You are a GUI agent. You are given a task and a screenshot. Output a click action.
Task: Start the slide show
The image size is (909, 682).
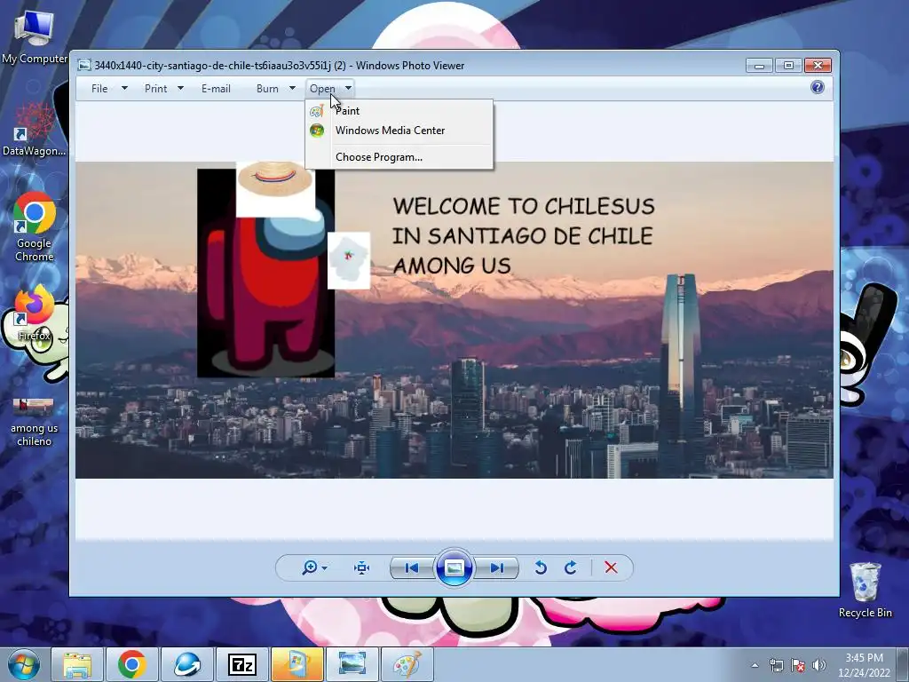pyautogui.click(x=454, y=567)
